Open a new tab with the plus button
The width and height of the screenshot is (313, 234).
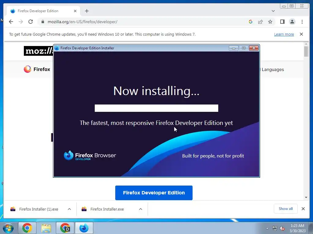[x=87, y=11]
